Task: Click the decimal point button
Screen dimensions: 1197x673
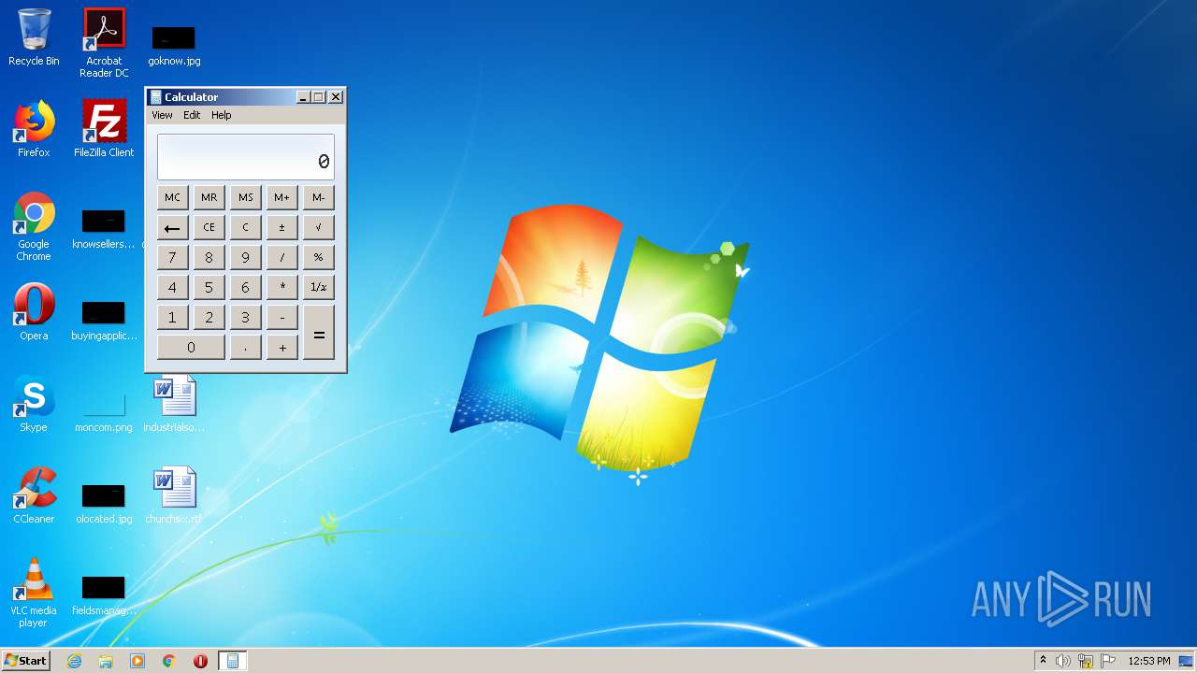Action: tap(245, 347)
